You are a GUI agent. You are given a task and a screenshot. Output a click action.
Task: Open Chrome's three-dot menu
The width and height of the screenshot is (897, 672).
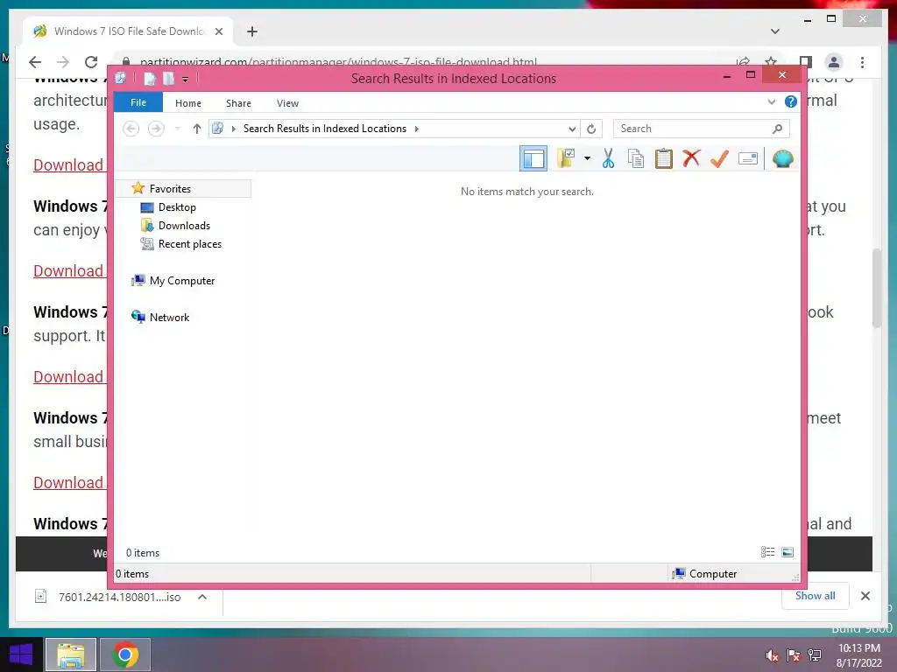point(862,62)
